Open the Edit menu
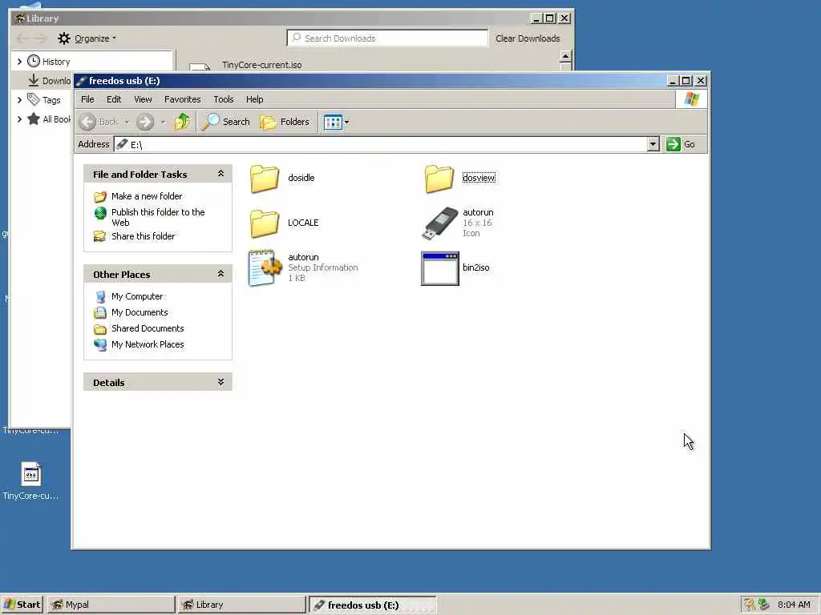The height and width of the screenshot is (615, 821). (114, 99)
